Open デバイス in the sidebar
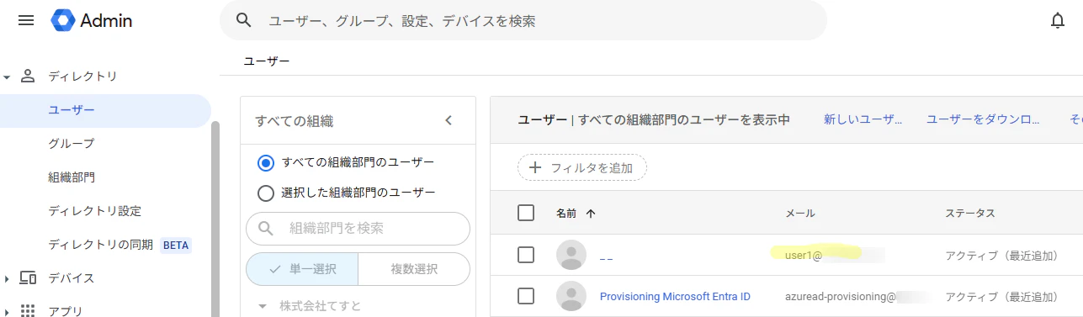1083x317 pixels. [x=72, y=278]
